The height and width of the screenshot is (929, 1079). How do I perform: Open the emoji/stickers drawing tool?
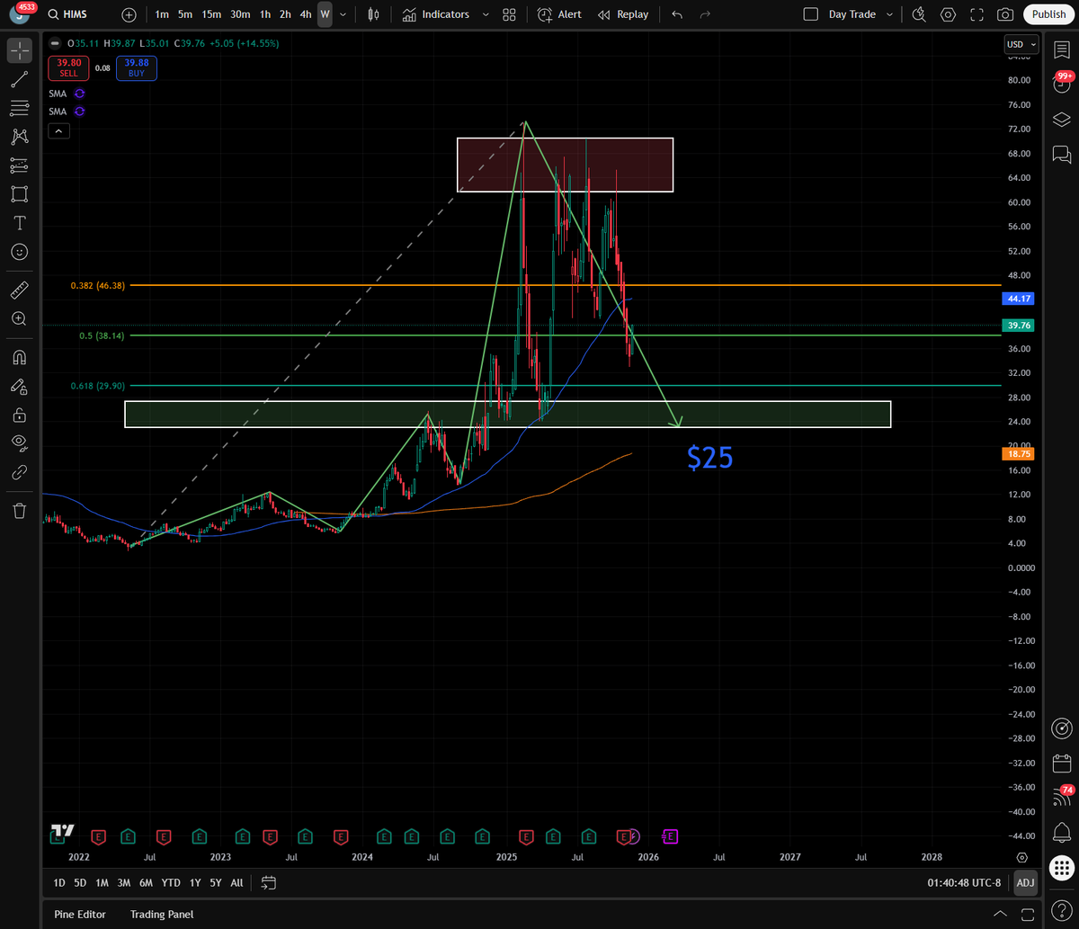tap(19, 253)
